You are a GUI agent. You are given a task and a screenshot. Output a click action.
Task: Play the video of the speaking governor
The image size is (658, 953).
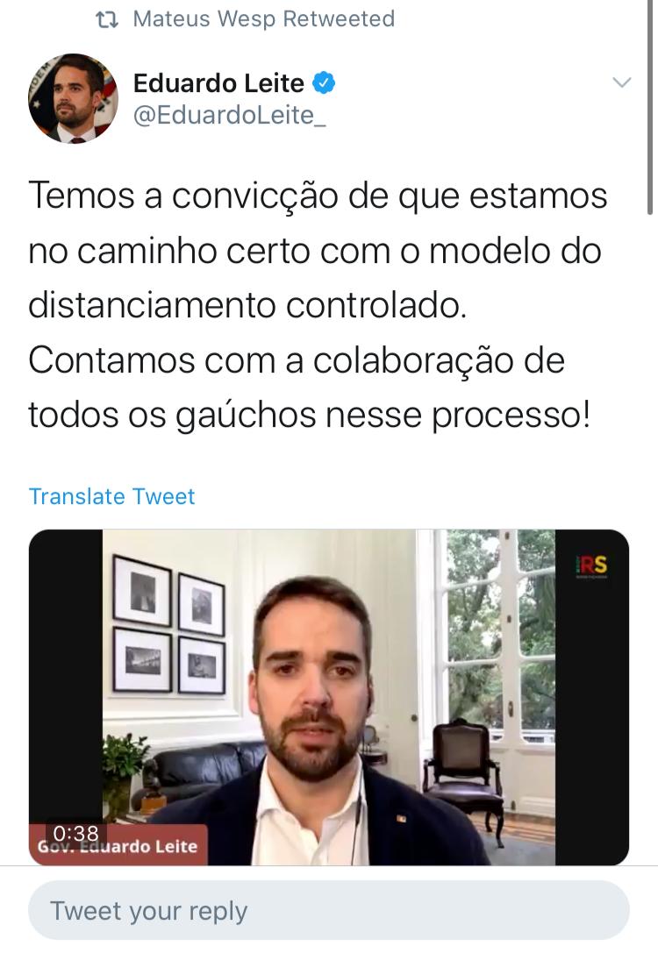(x=329, y=697)
